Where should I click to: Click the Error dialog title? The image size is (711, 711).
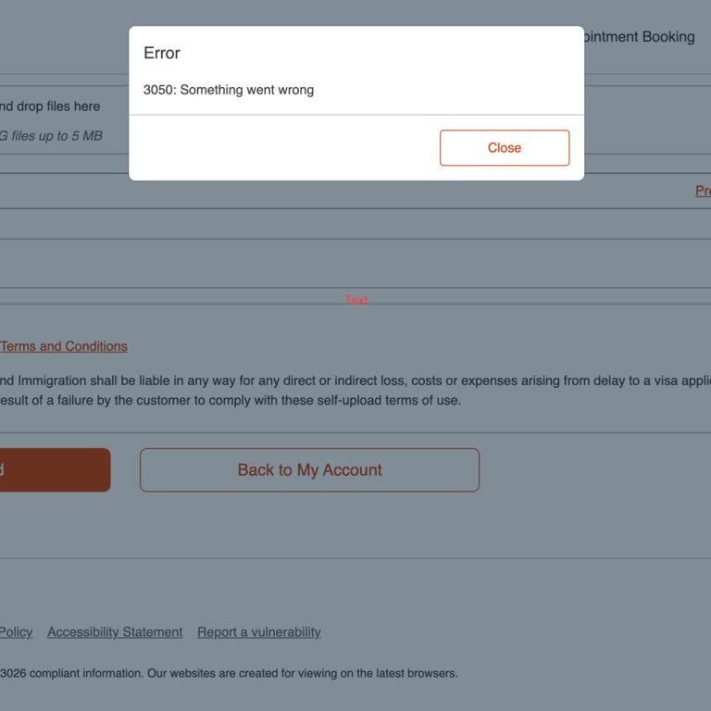pyautogui.click(x=162, y=53)
